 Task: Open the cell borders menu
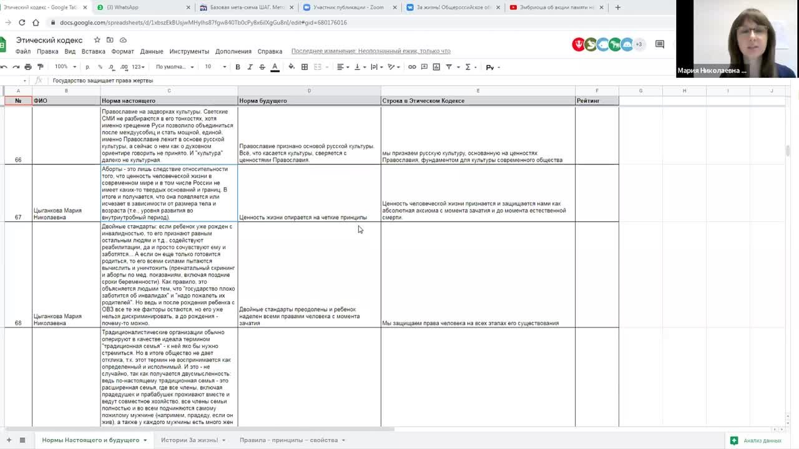click(x=305, y=67)
